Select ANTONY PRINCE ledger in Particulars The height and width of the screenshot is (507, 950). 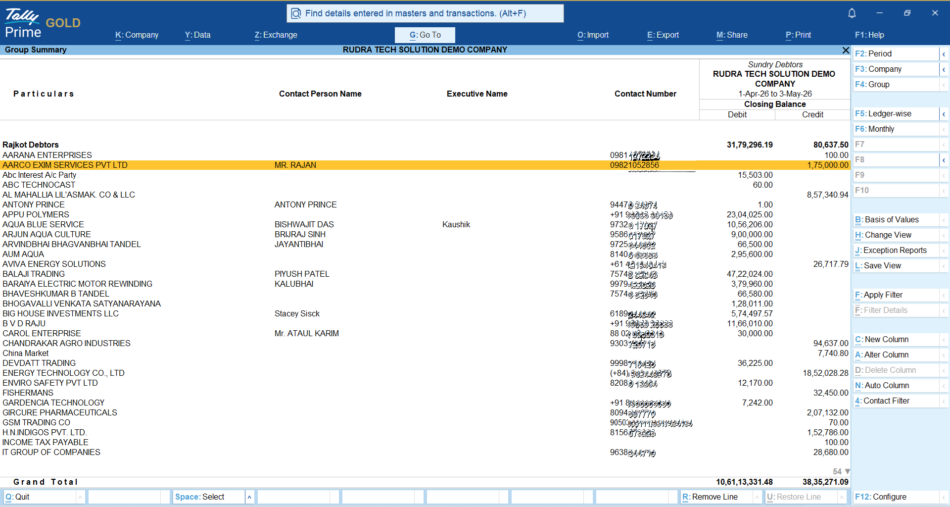click(x=34, y=205)
